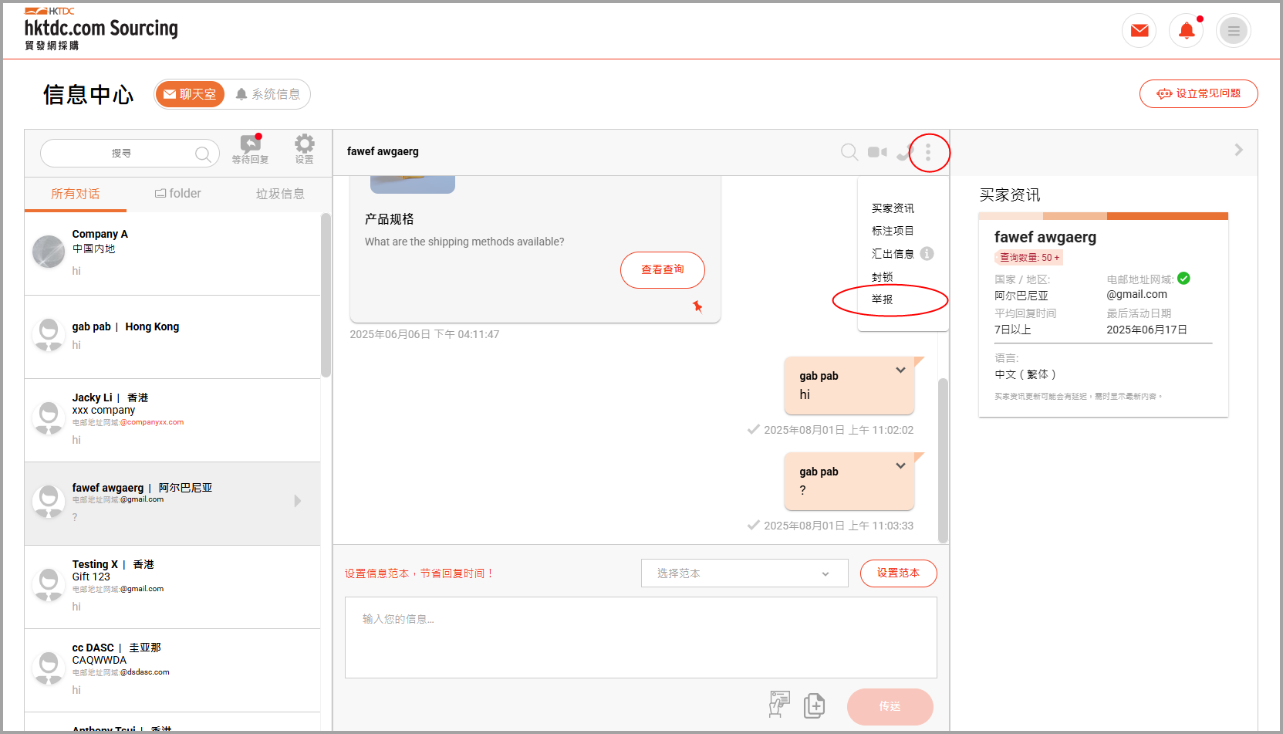
Task: Open the Testing X Gift 123 conversation
Action: 172,587
